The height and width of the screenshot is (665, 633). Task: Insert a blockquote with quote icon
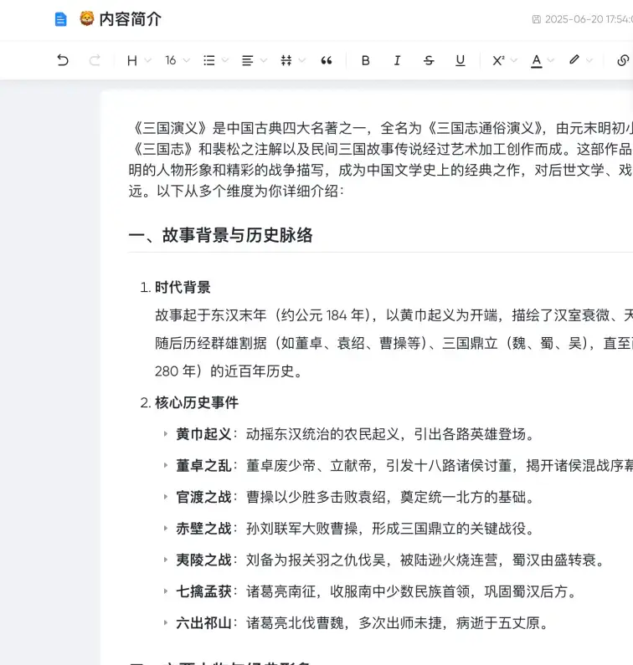coord(326,61)
